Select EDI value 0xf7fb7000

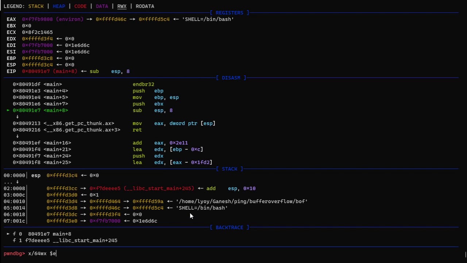37,45
